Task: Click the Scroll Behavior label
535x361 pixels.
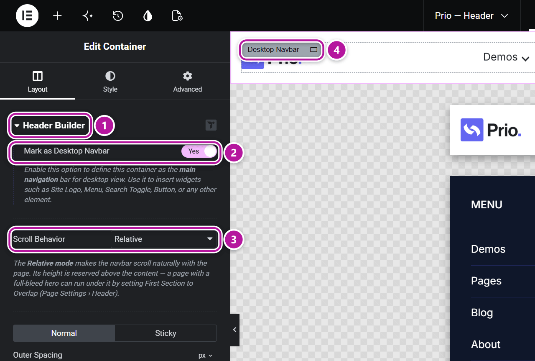Action: pyautogui.click(x=39, y=239)
